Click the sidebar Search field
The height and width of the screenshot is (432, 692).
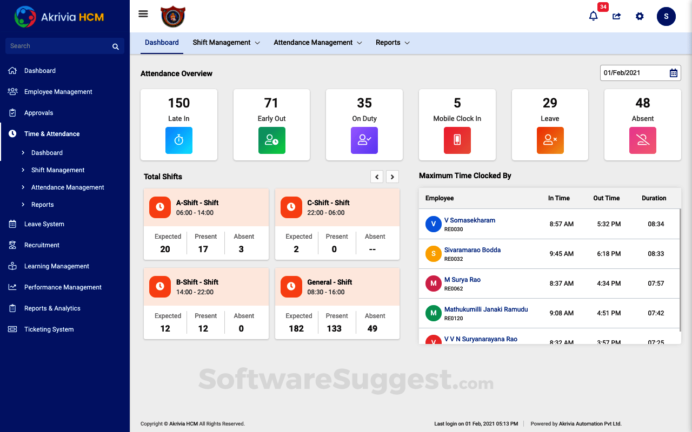[x=59, y=46]
